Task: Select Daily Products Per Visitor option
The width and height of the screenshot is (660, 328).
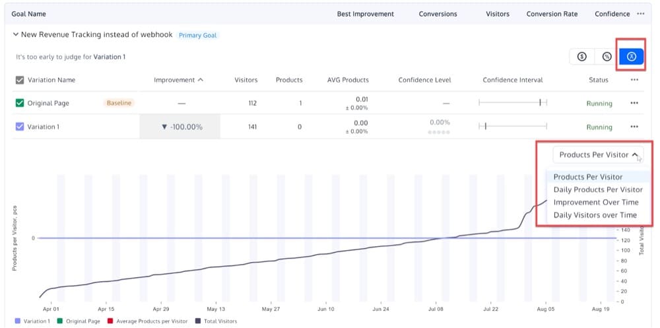Action: pos(597,189)
